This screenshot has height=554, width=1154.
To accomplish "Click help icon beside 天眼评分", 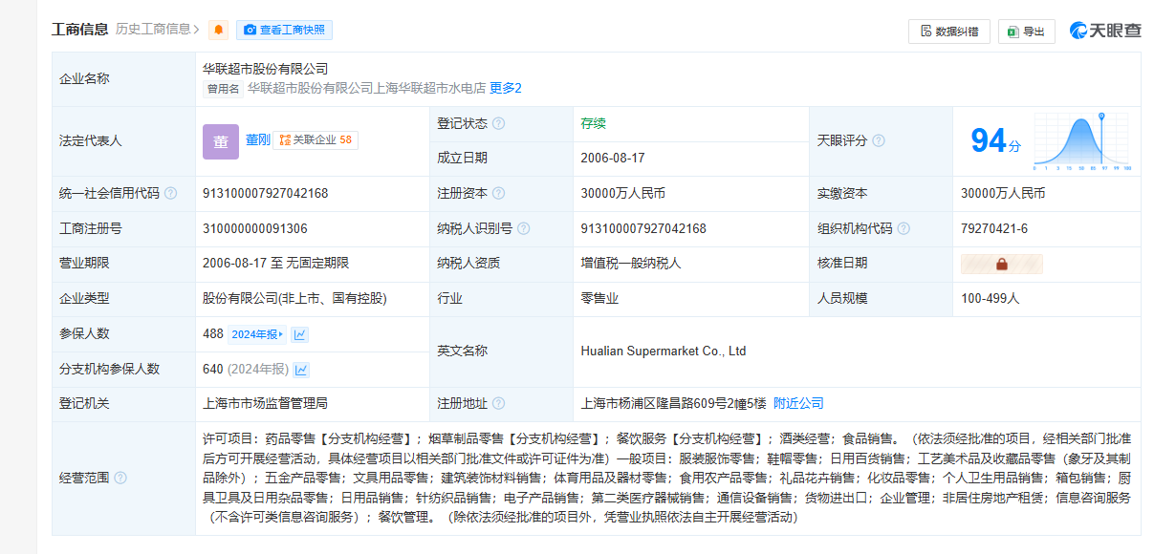I will 879,140.
